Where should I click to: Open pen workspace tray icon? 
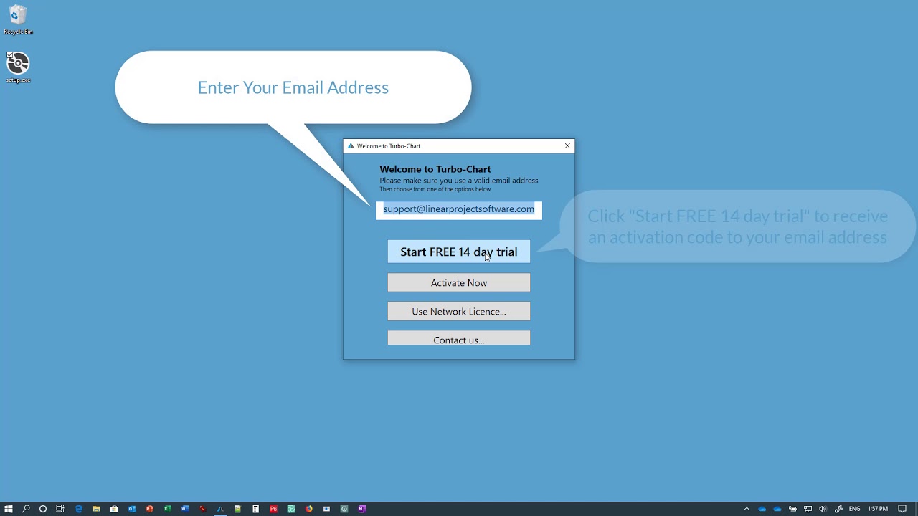[838, 509]
